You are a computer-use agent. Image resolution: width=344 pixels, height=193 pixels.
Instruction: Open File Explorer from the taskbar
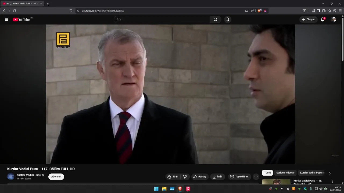coord(164,189)
